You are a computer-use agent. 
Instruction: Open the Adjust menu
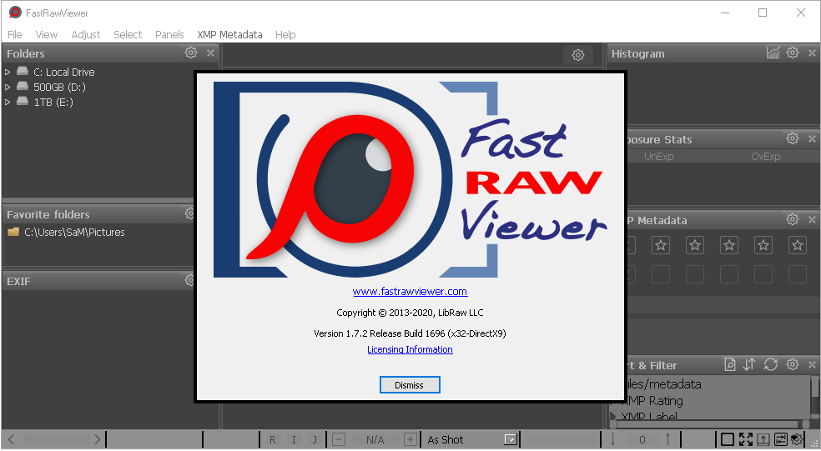[85, 34]
